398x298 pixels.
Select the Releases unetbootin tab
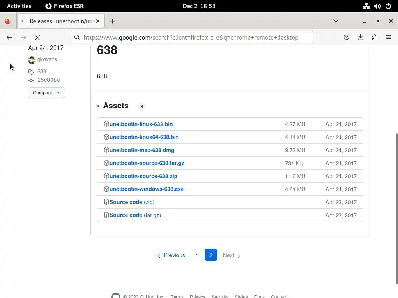(61, 21)
